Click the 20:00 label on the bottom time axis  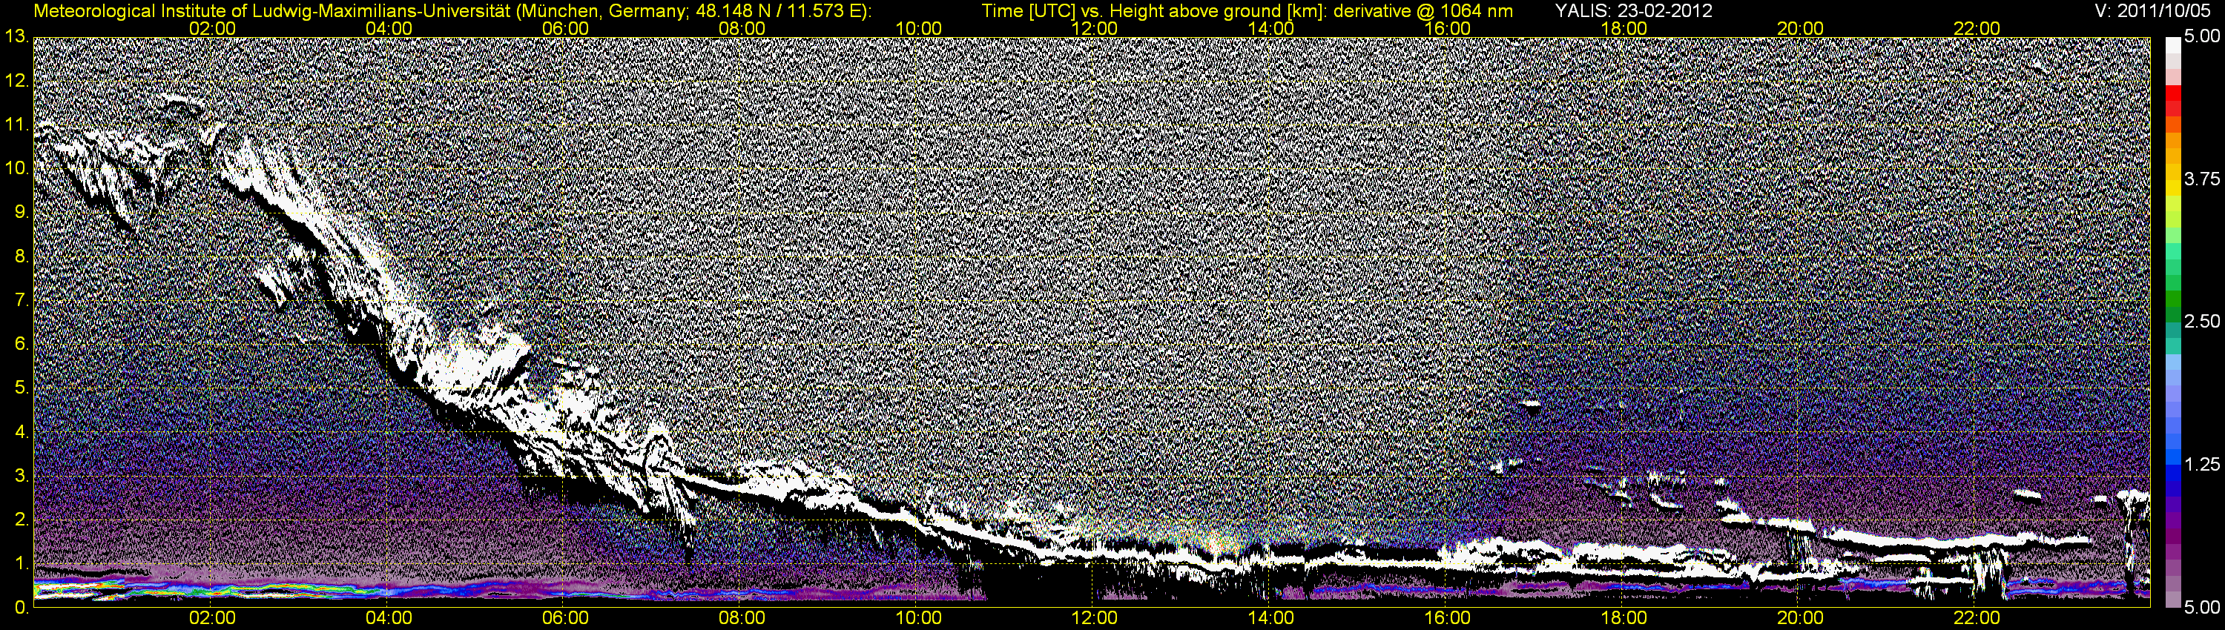[1800, 618]
